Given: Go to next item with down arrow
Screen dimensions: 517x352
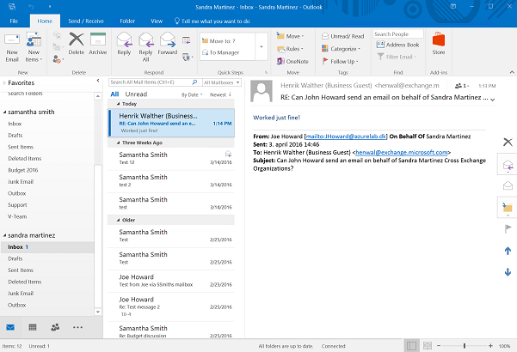Looking at the screenshot, I should (x=508, y=272).
